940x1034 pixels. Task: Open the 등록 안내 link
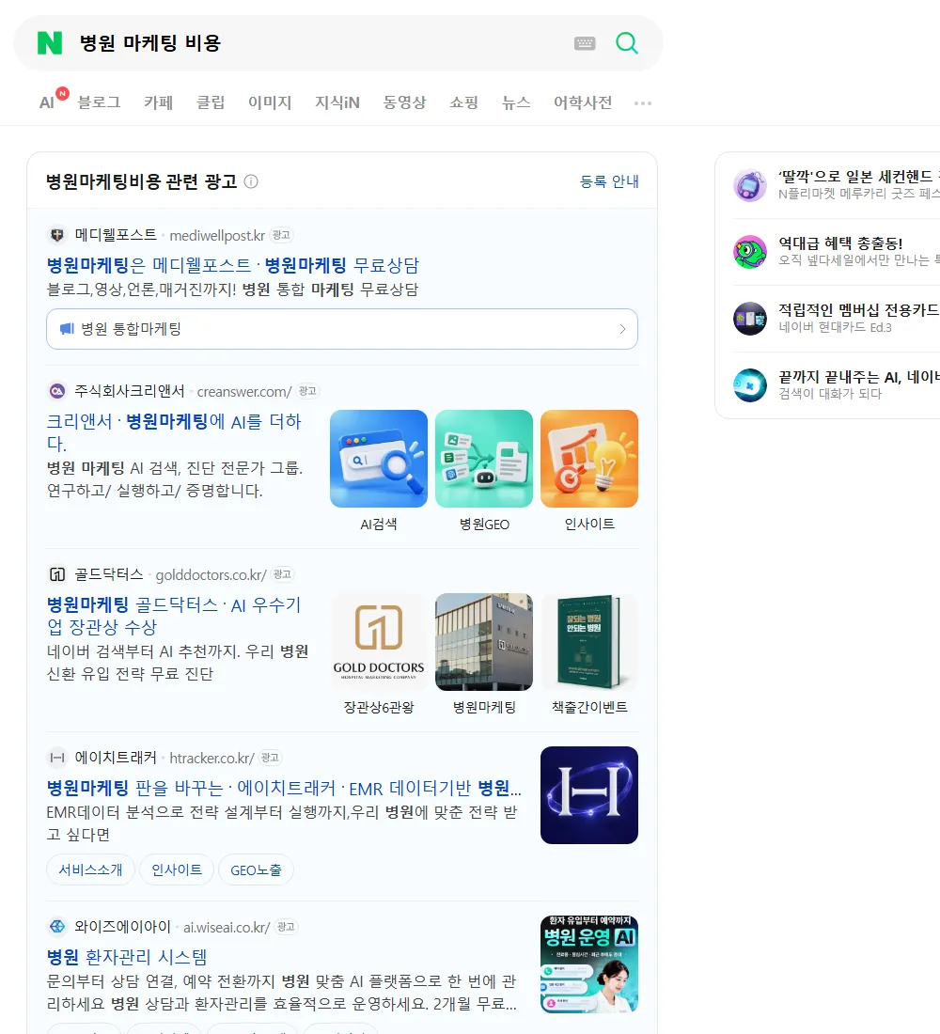[x=609, y=181]
